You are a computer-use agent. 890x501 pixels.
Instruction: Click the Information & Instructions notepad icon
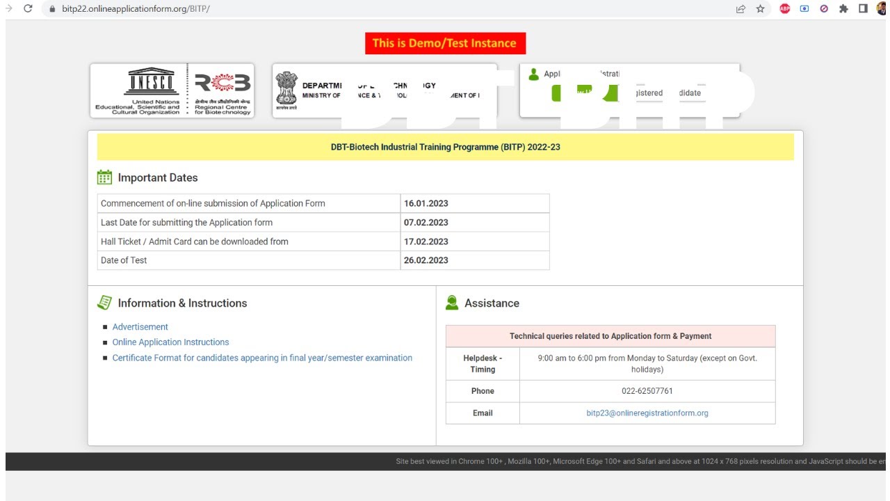pos(104,303)
